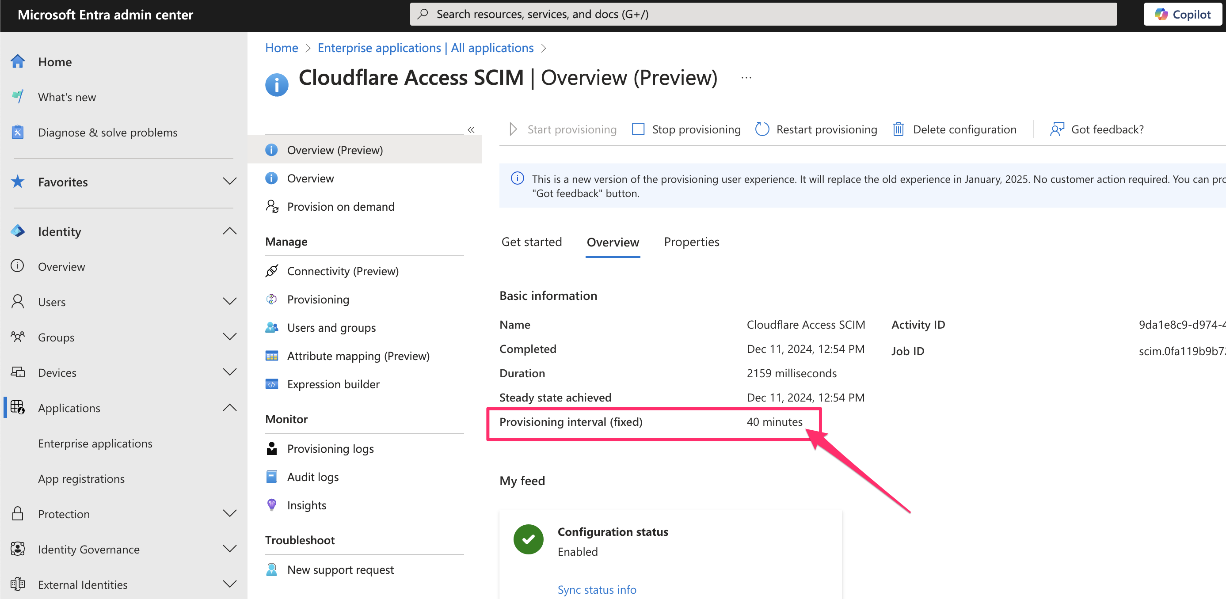This screenshot has height=599, width=1226.
Task: Expand the Users section in sidebar
Action: tap(229, 302)
